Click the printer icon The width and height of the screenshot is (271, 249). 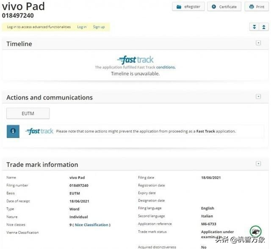(x=252, y=7)
